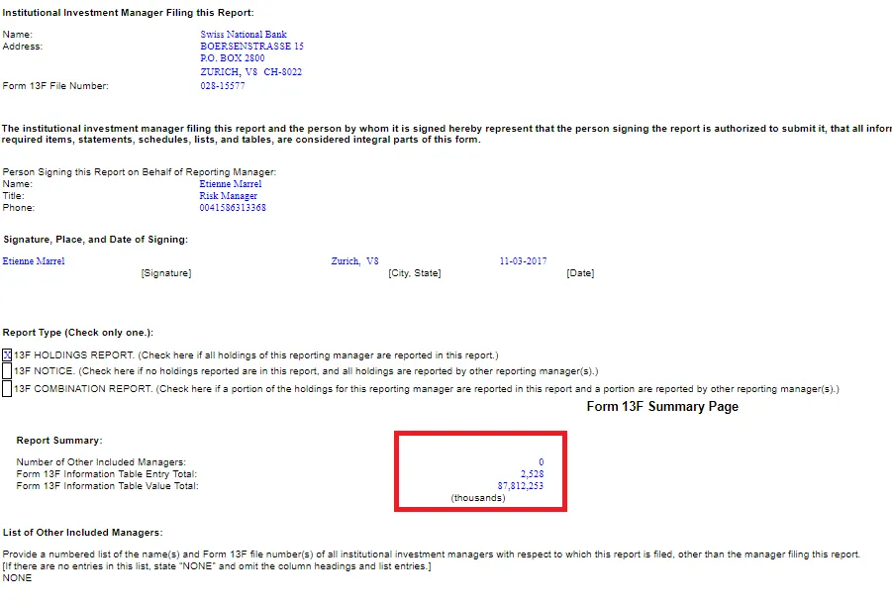Image resolution: width=892 pixels, height=604 pixels.
Task: Click 'Signature, Place, and Date of Signing:' heading
Action: pyautogui.click(x=96, y=240)
